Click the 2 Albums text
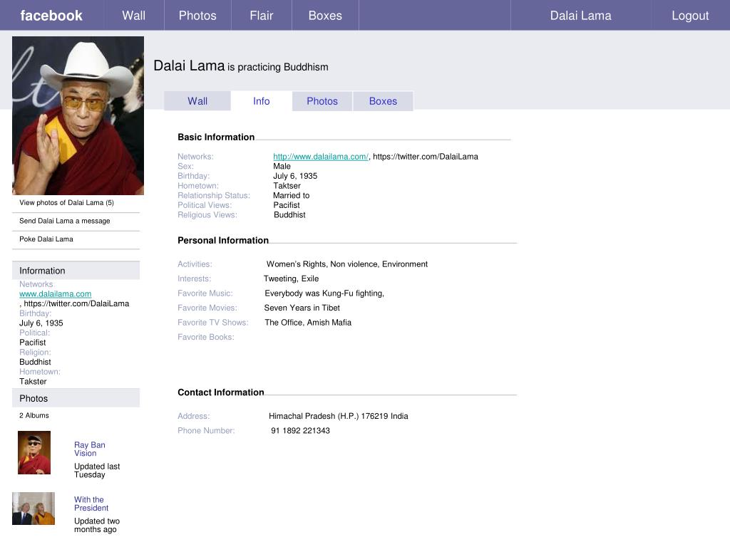The height and width of the screenshot is (547, 730). point(34,415)
